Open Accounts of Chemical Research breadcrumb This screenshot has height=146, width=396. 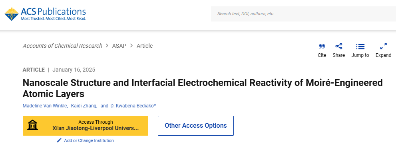(x=62, y=46)
